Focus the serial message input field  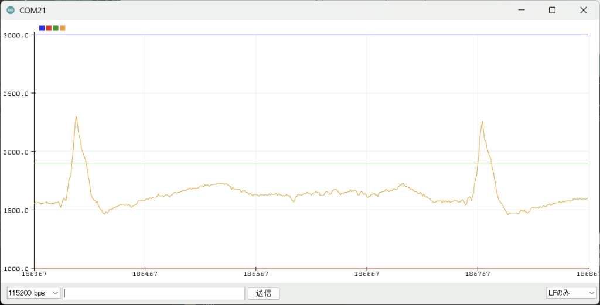154,293
